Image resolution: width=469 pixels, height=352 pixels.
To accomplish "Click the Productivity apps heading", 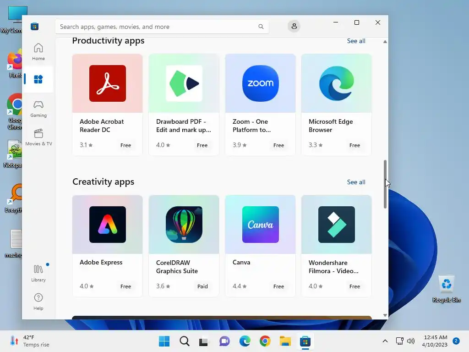I will click(108, 41).
